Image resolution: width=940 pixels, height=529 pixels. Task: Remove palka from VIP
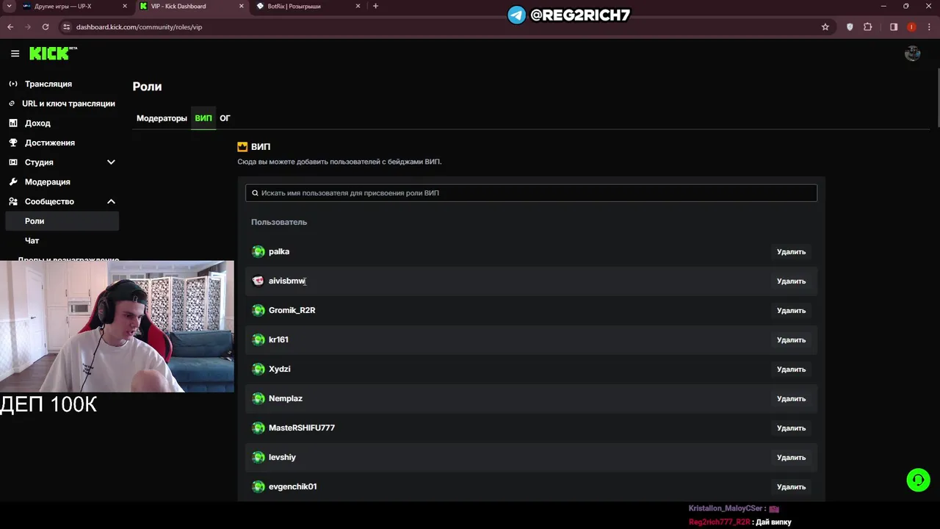(x=791, y=252)
